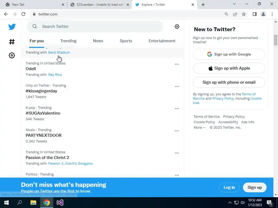Open footer Terms of Service link
Image resolution: width=278 pixels, height=208 pixels.
tap(207, 116)
